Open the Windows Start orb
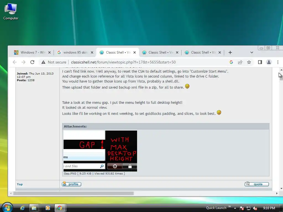This screenshot has height=212, width=283. click(x=7, y=207)
